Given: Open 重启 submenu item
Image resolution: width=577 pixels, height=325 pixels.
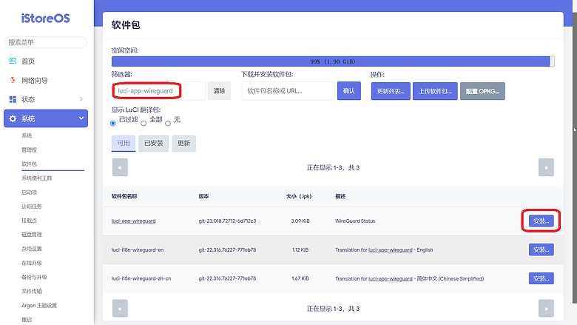Looking at the screenshot, I should (27, 320).
